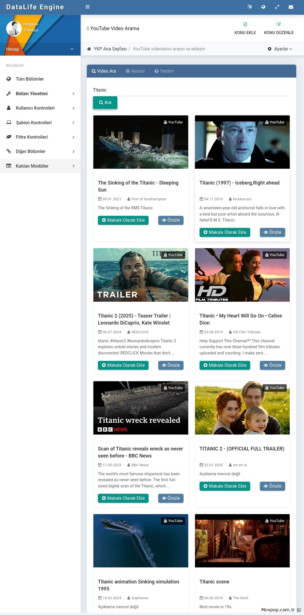
Task: Expand Şablon Kontrolleri chevron
Action: tap(73, 123)
